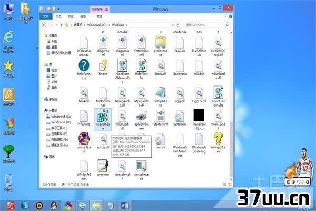This screenshot has height=211, width=316.
Task: Select the PFRO.log file
Action: (84, 118)
